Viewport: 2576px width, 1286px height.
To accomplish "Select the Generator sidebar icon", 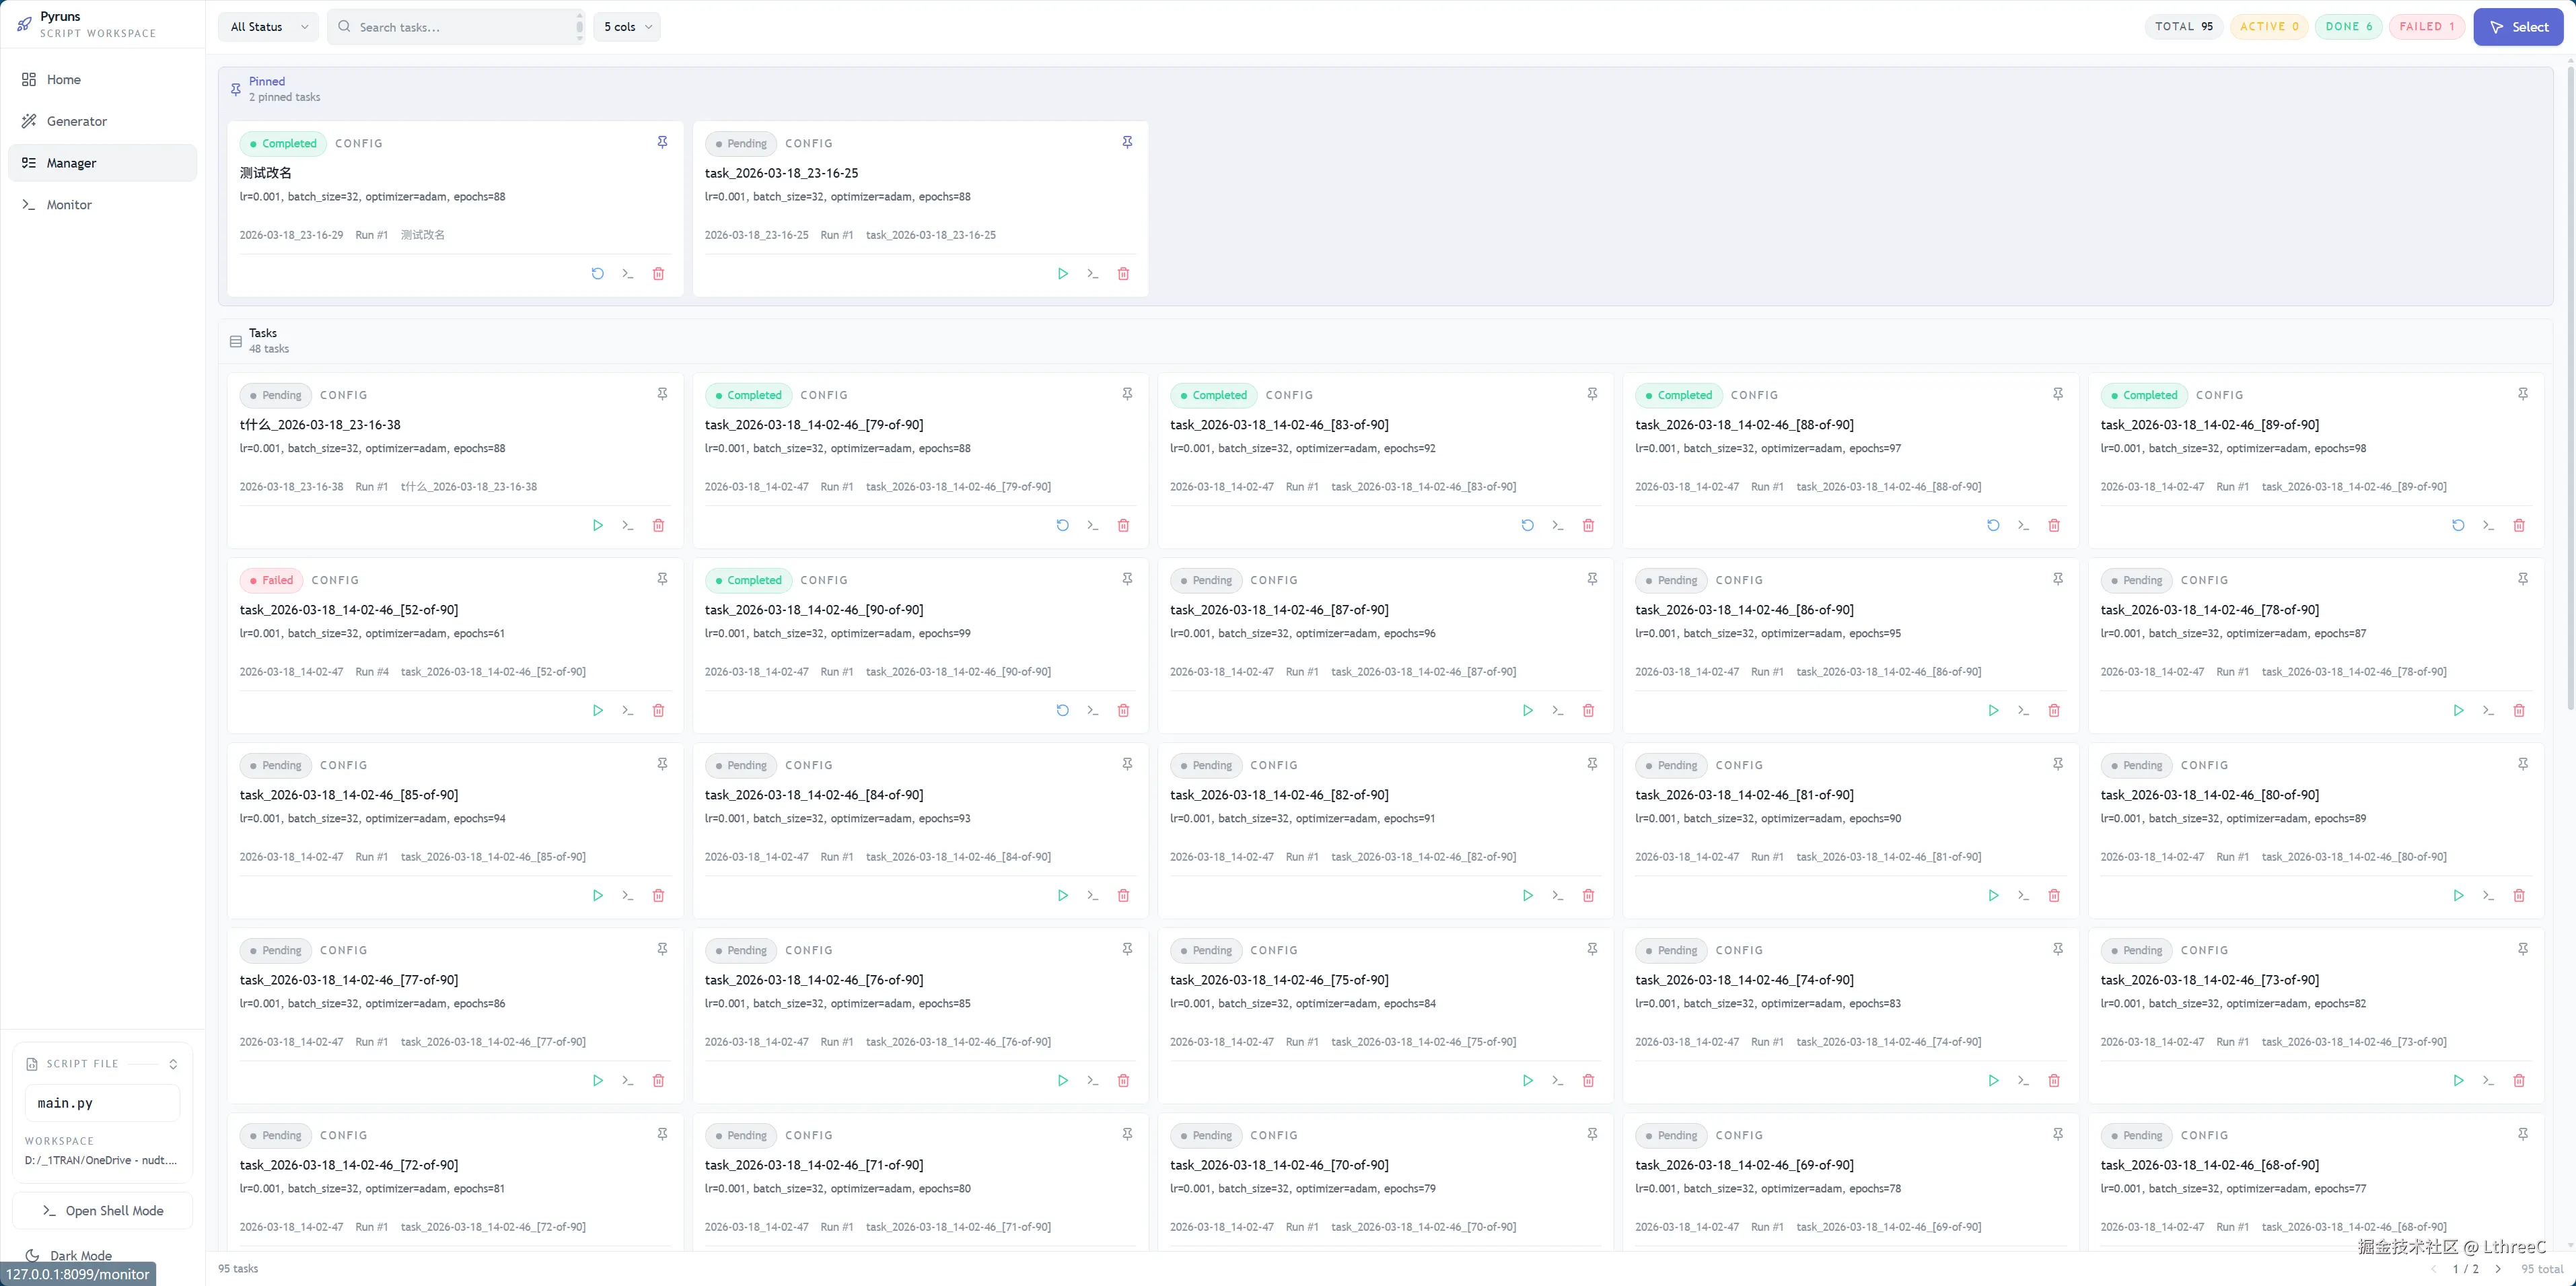I will point(29,121).
